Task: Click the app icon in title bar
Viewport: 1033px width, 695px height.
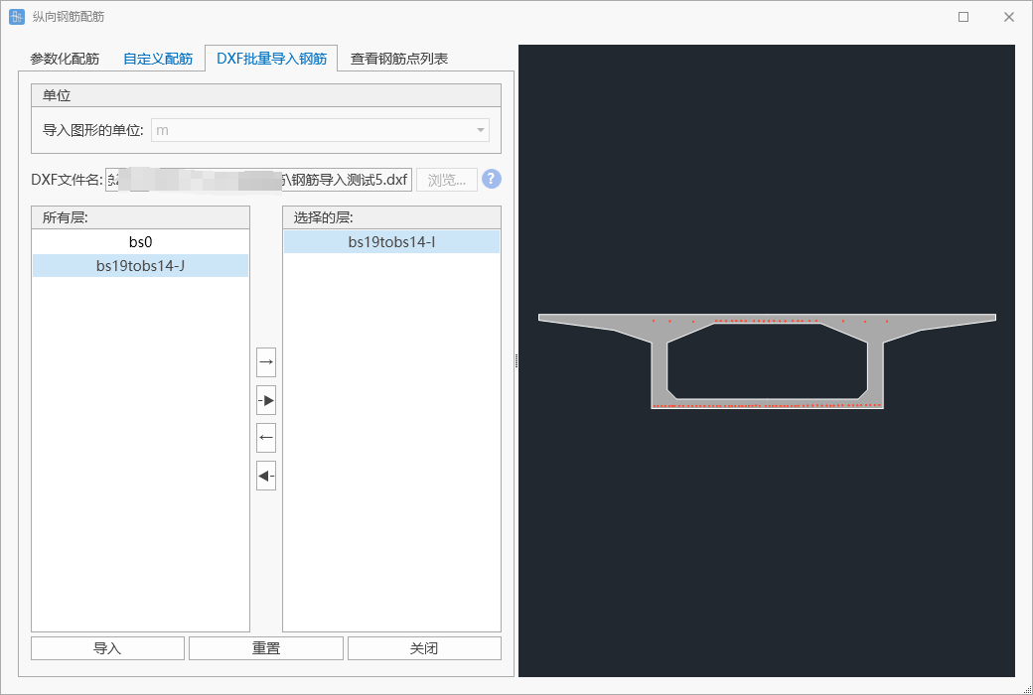Action: tap(17, 17)
